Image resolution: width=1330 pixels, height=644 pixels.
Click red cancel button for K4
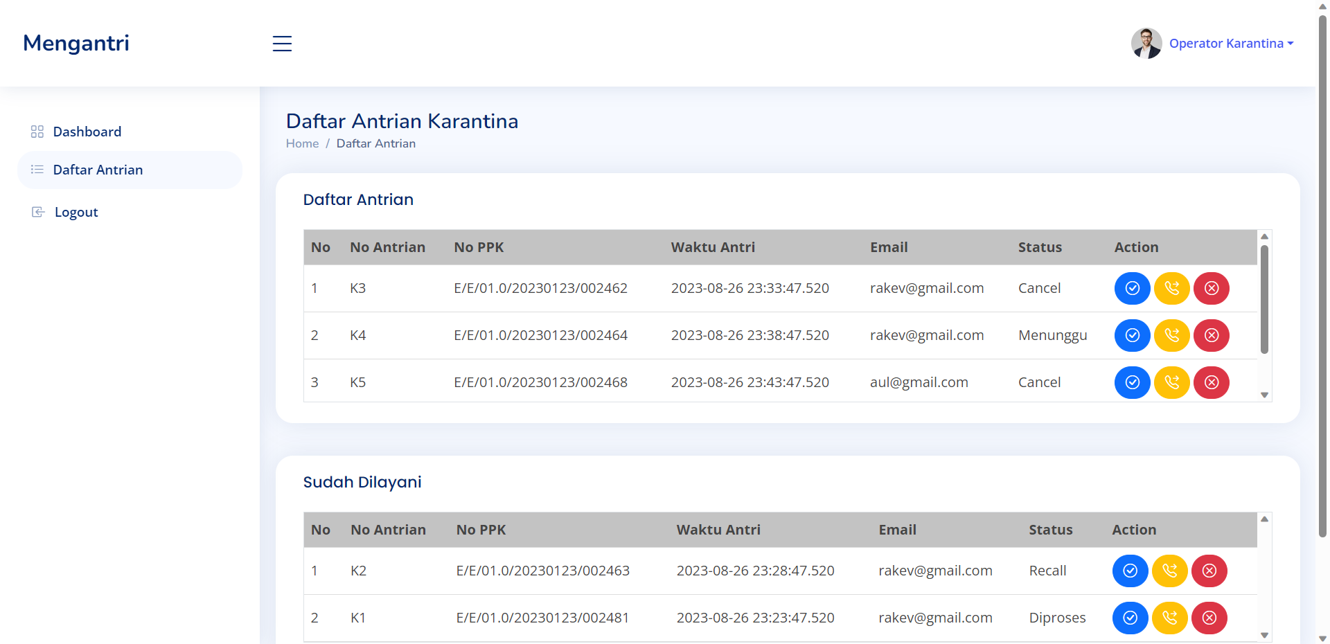point(1212,335)
